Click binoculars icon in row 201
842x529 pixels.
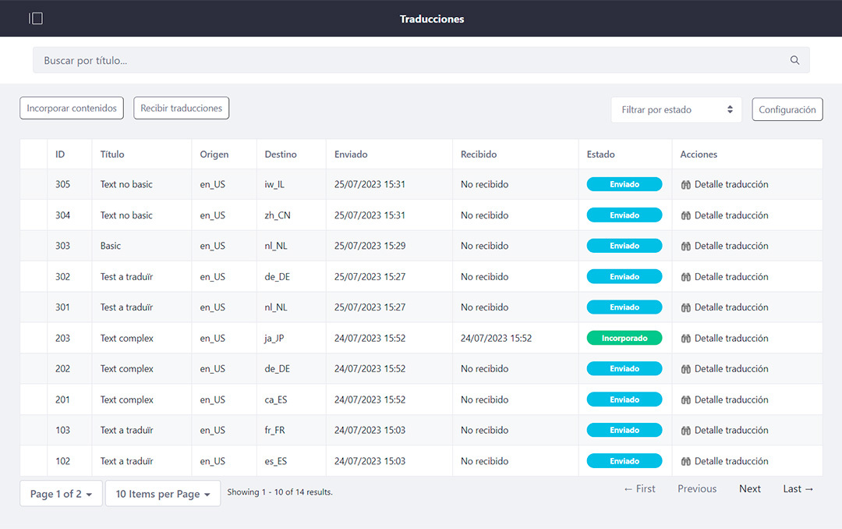coord(686,400)
